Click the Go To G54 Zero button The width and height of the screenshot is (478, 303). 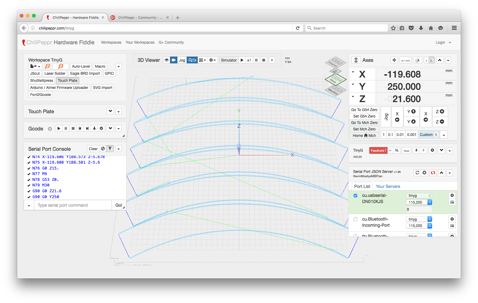tap(364, 110)
